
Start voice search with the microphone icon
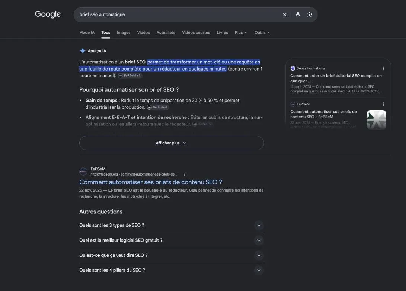[298, 15]
